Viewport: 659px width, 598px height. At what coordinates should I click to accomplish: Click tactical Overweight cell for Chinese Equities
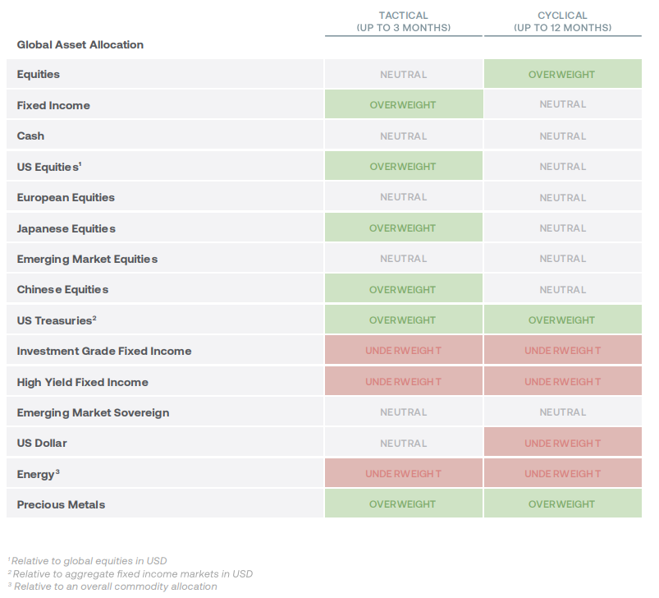tap(403, 290)
